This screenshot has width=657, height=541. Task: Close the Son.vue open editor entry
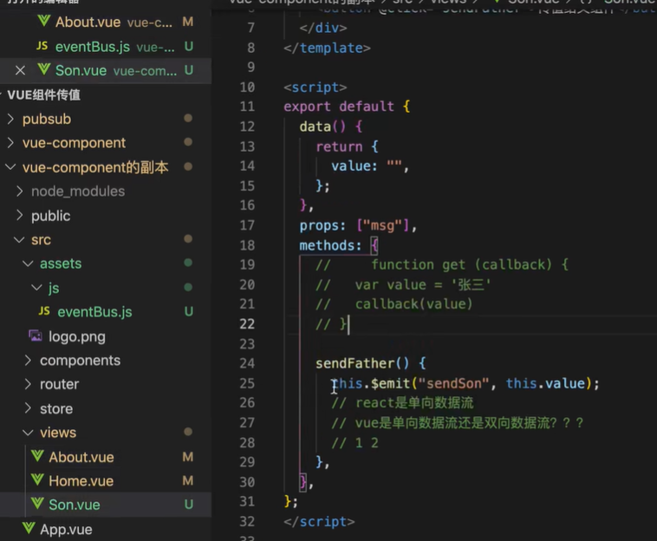20,70
